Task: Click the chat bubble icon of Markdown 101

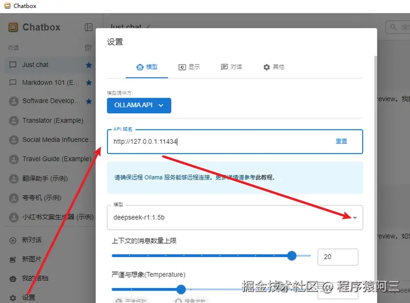Action: click(13, 82)
